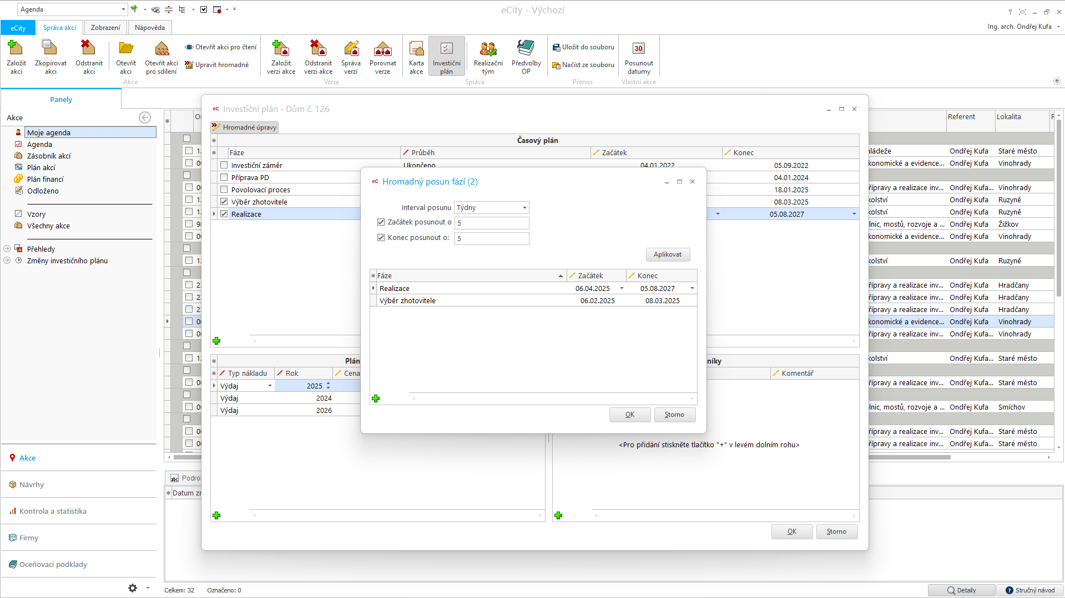Open user menu Ing. arch. Ondřej Kufa
This screenshot has width=1065, height=598.
pyautogui.click(x=1024, y=27)
